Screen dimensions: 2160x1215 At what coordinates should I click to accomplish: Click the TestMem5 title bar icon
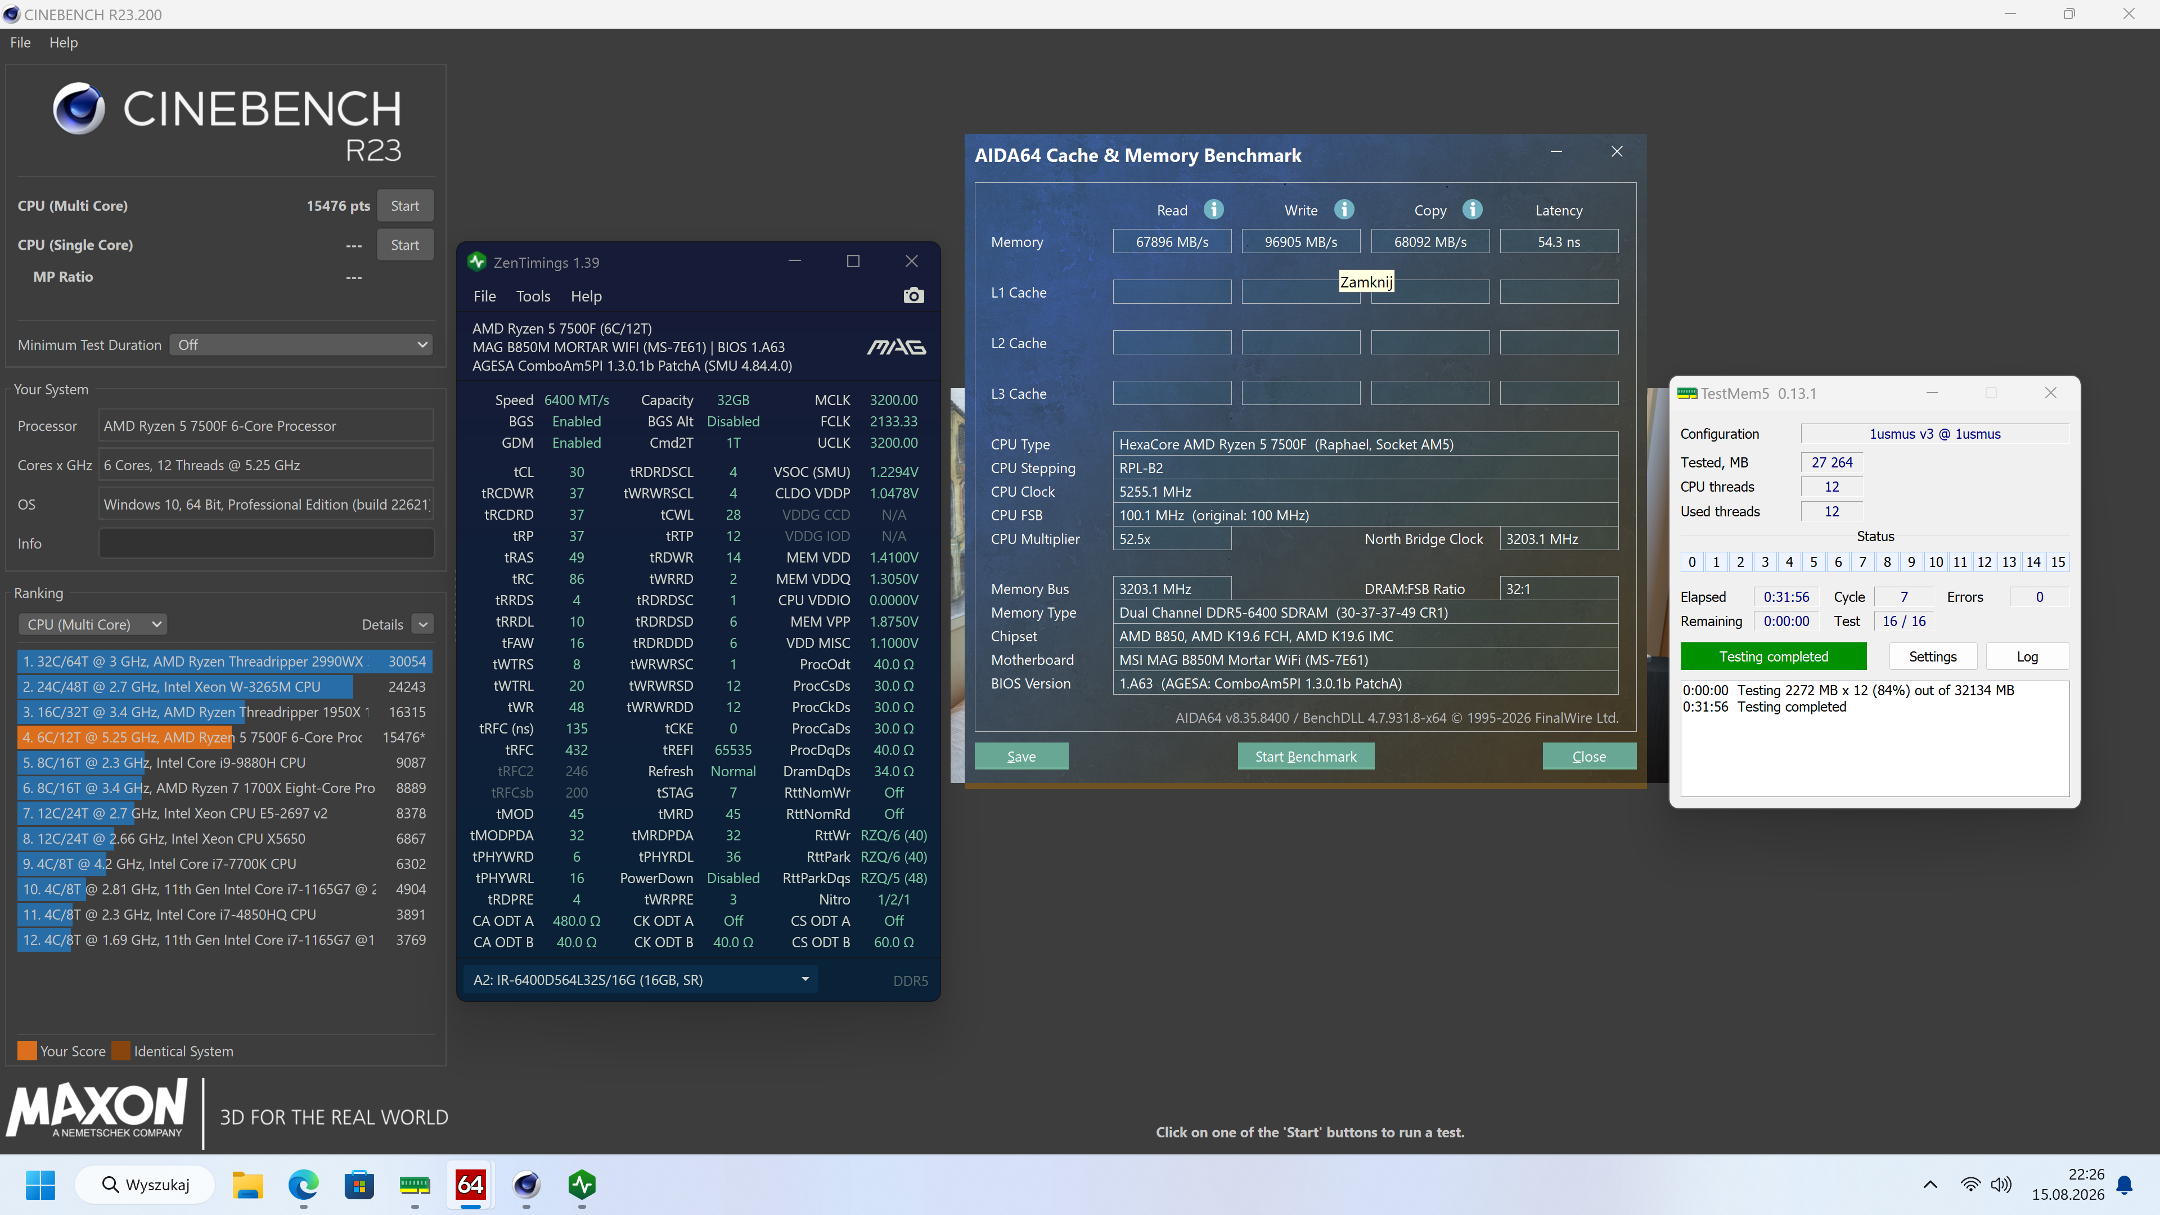tap(1687, 393)
